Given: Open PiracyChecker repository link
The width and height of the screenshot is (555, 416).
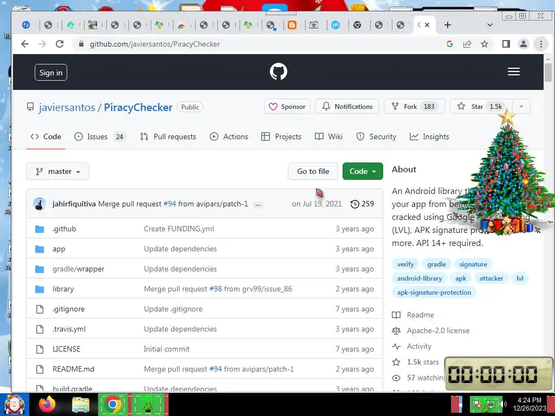Looking at the screenshot, I should (x=138, y=107).
